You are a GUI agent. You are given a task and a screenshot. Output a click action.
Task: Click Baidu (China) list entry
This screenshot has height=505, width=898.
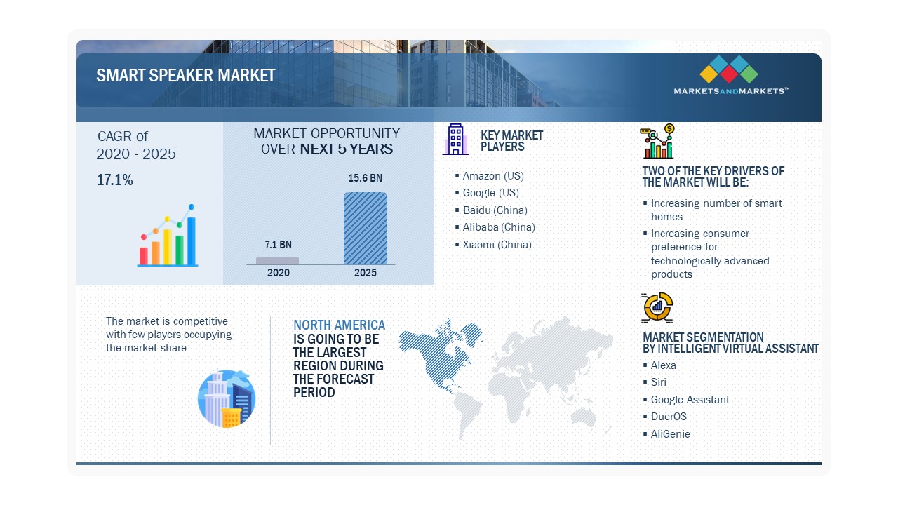[495, 210]
